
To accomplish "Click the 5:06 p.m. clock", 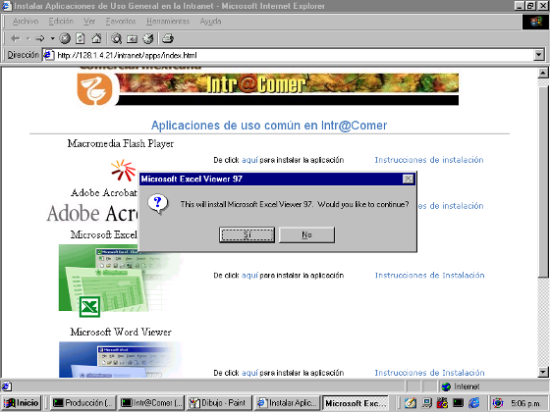I will [x=526, y=403].
